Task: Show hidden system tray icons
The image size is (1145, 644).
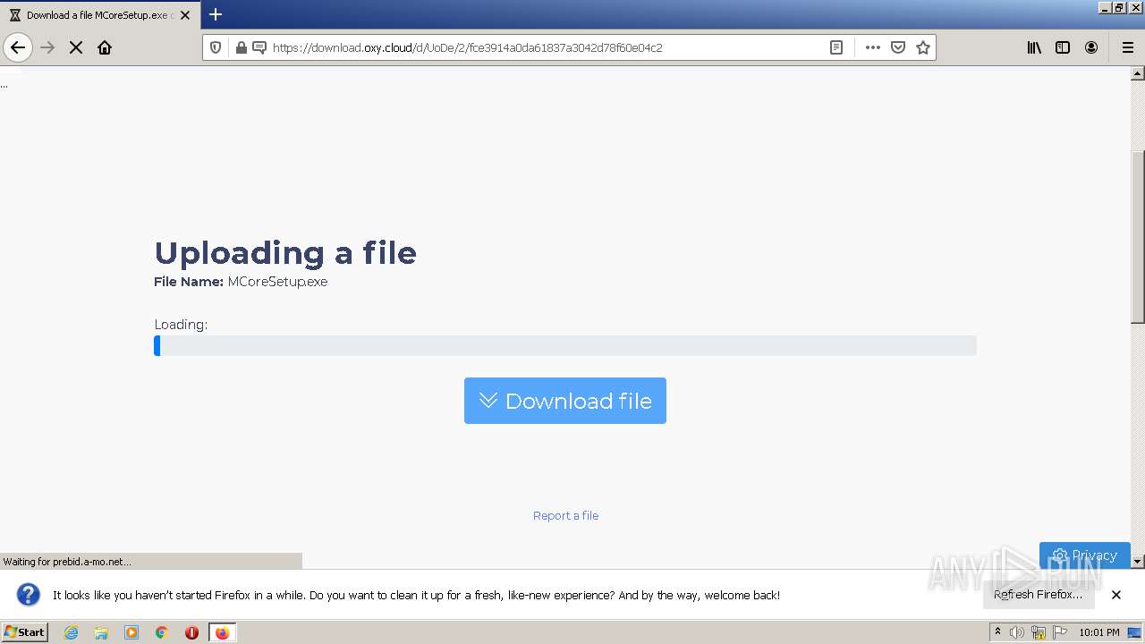Action: click(x=997, y=632)
